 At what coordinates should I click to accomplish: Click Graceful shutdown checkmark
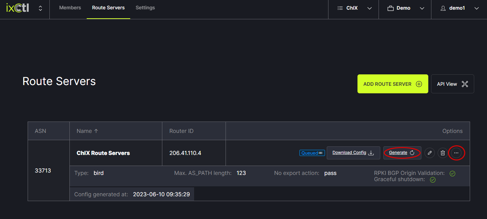click(x=433, y=180)
